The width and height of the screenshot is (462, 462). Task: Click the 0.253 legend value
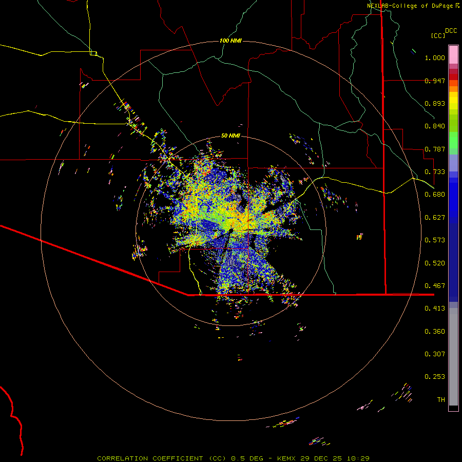pyautogui.click(x=435, y=377)
